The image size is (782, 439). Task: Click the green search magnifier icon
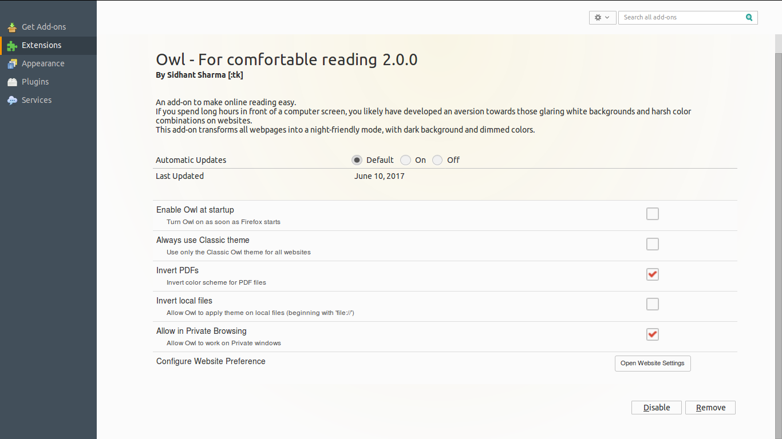coord(749,18)
